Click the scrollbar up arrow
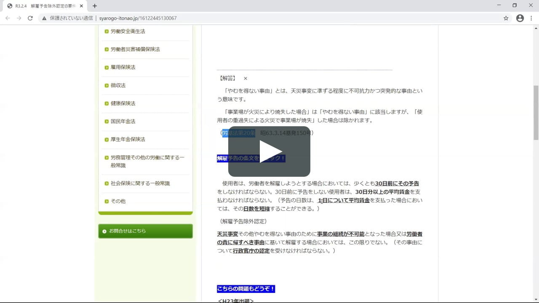 pos(536,28)
